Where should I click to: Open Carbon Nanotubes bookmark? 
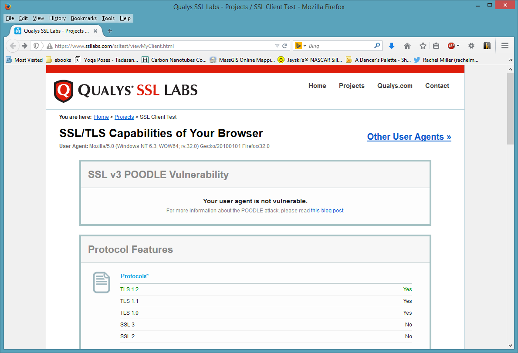click(x=174, y=60)
